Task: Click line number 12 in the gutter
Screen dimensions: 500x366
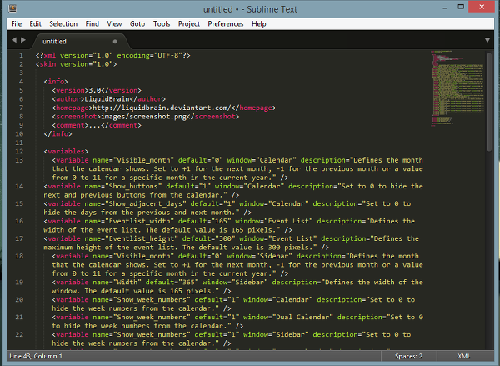Action: [19, 152]
